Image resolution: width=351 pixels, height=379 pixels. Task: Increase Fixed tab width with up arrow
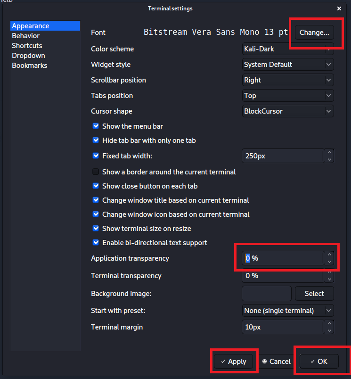pos(329,152)
